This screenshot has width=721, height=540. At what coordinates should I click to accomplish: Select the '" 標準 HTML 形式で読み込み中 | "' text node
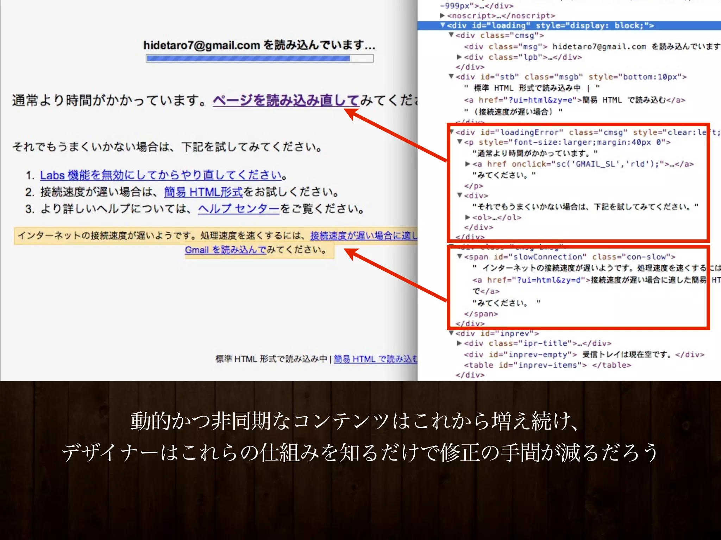[532, 88]
